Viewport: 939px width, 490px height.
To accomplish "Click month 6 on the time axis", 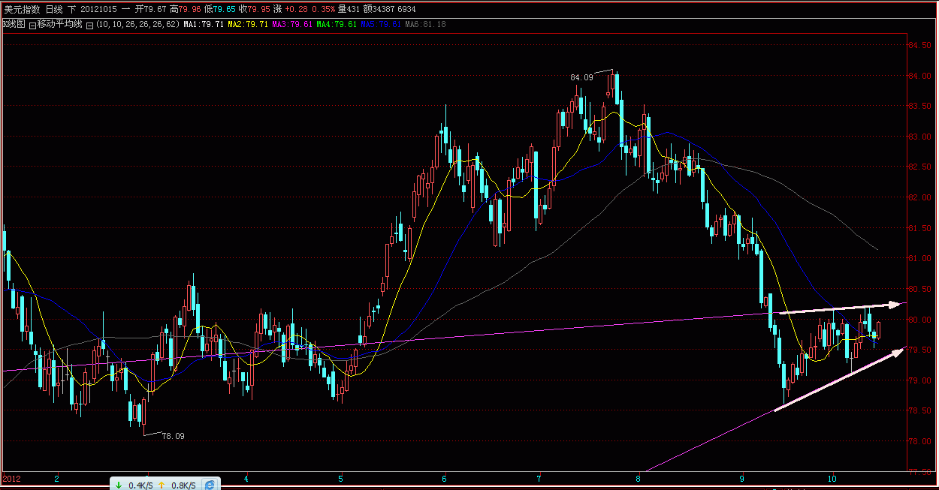I will [444, 478].
